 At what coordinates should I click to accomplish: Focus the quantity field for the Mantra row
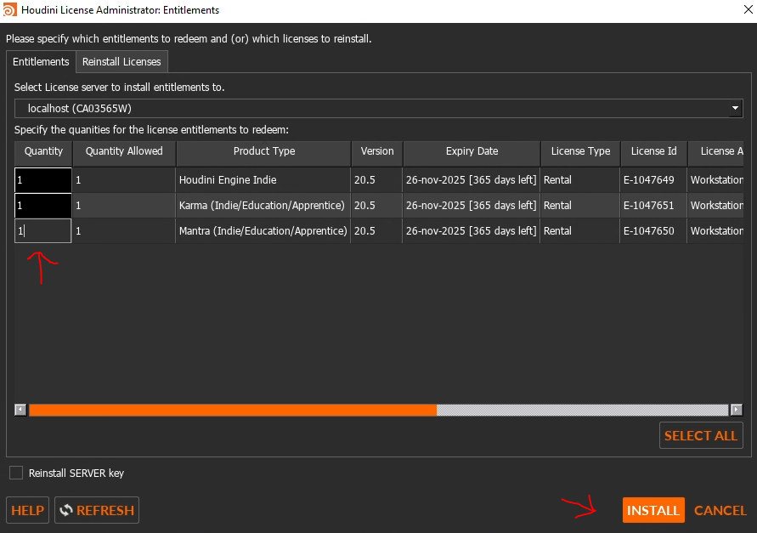[43, 231]
